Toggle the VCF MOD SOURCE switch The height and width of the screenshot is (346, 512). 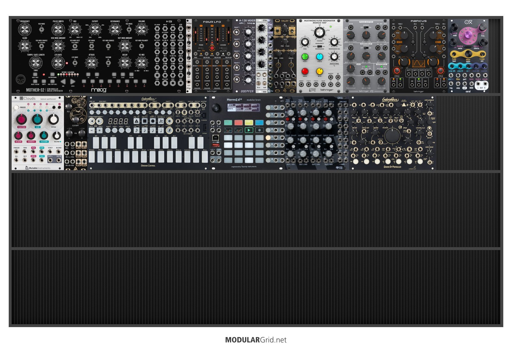(108, 46)
